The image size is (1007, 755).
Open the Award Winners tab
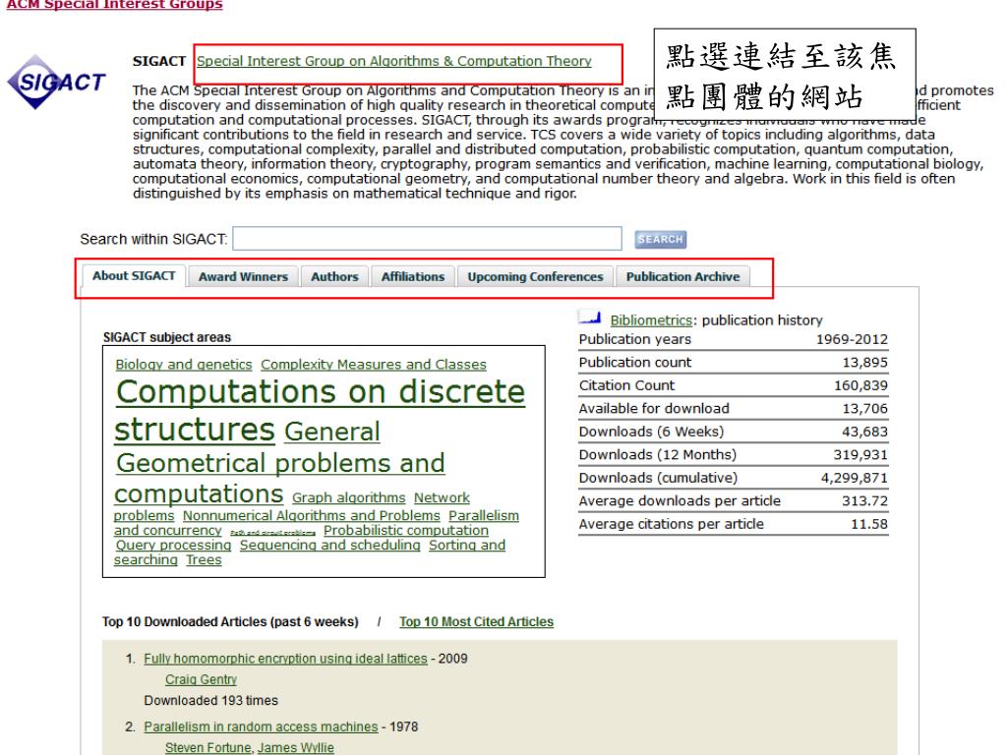point(244,276)
